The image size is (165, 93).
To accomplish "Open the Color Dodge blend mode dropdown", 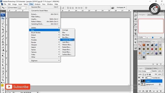I will click(x=145, y=71).
